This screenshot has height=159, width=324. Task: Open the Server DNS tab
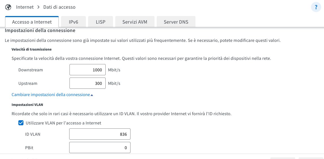click(176, 22)
